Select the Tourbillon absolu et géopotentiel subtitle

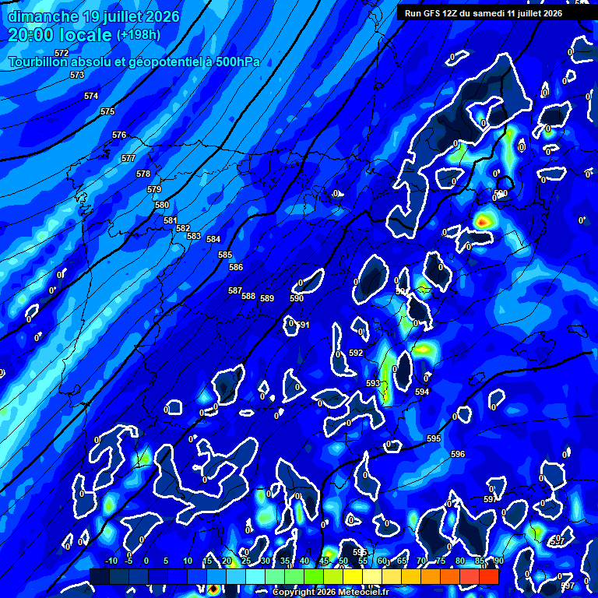click(134, 62)
